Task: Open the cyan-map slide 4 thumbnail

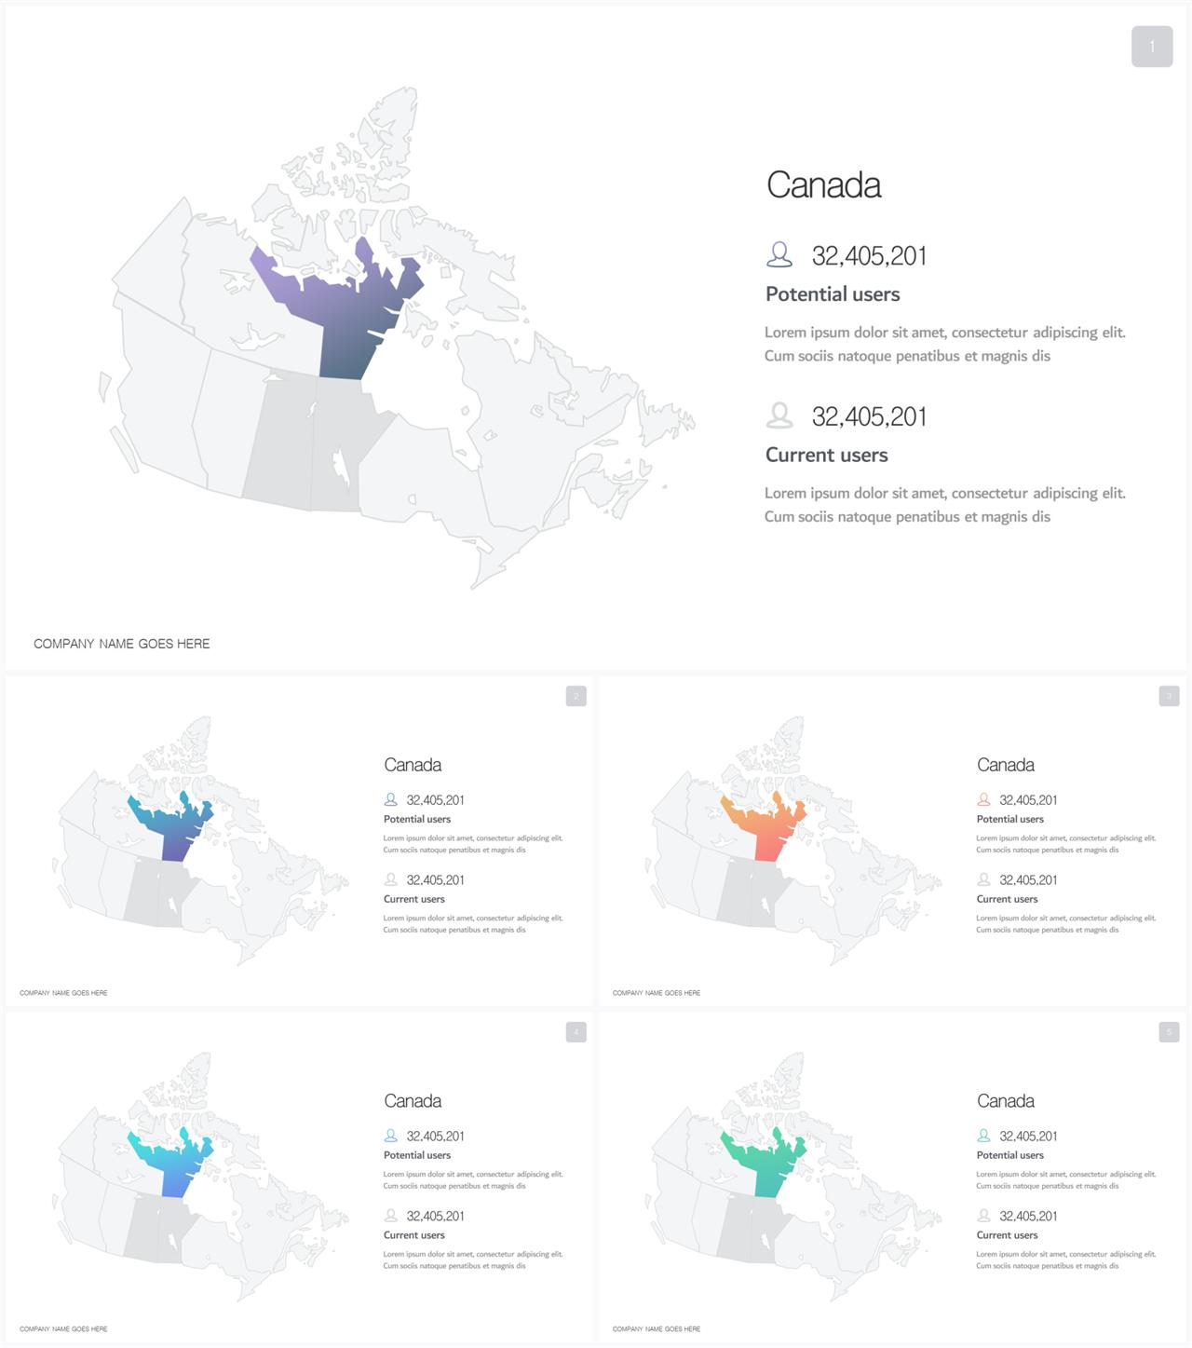Action: tap(299, 1177)
